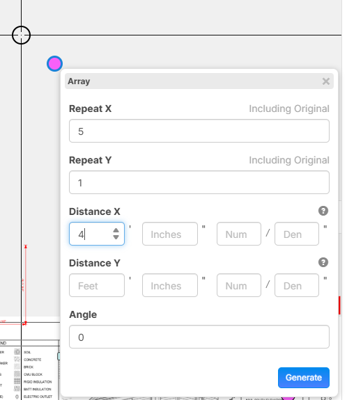Close the Array dialog with X icon
The height and width of the screenshot is (400, 347).
click(x=326, y=81)
